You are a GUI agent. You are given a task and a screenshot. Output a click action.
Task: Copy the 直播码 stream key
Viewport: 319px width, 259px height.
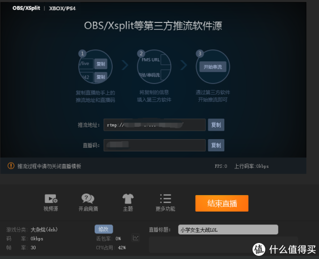[216, 145]
